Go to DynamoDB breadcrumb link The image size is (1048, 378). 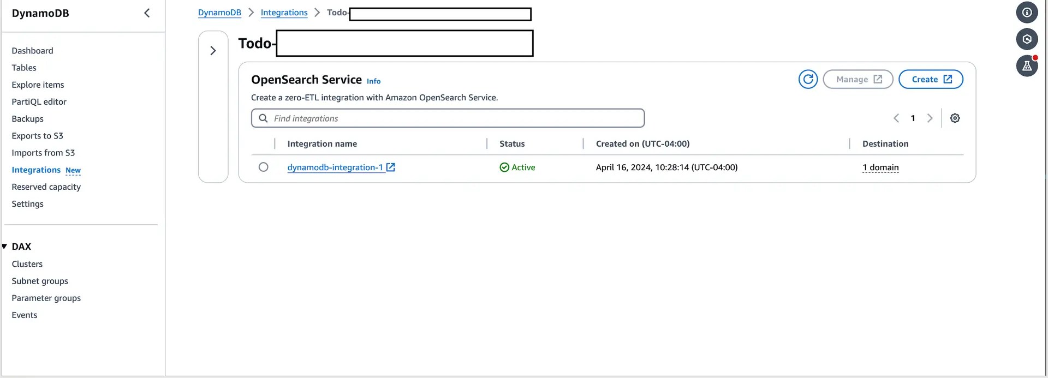pos(219,13)
